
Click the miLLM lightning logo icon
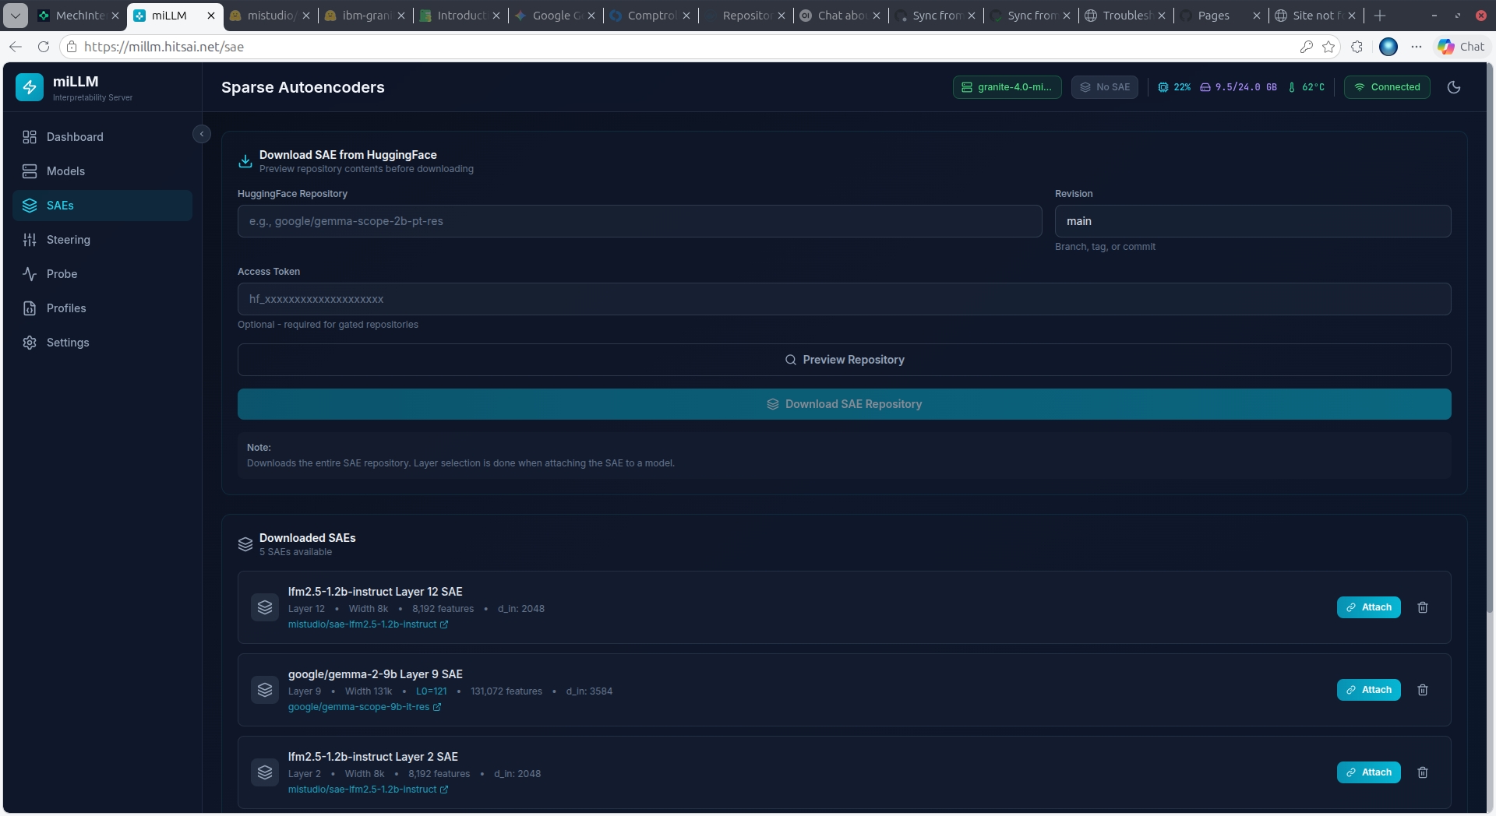(x=30, y=87)
